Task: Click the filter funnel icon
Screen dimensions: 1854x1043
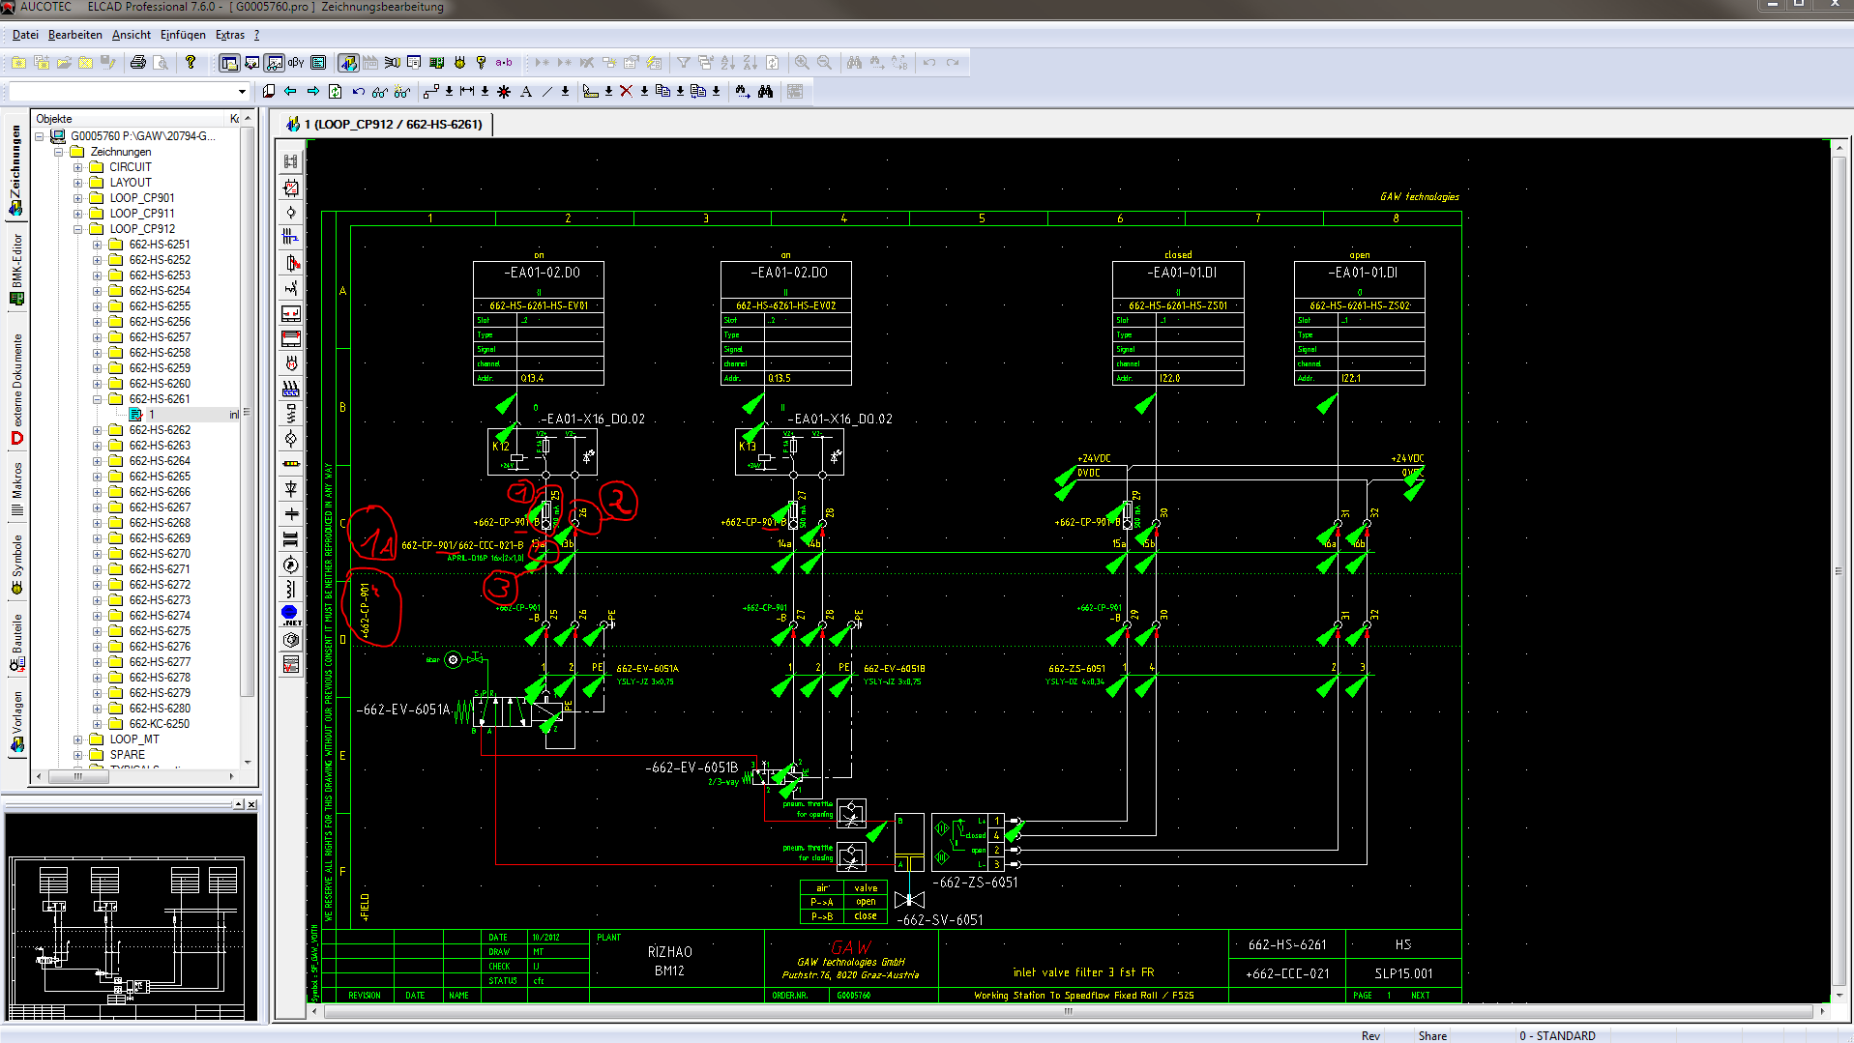Action: coord(683,63)
